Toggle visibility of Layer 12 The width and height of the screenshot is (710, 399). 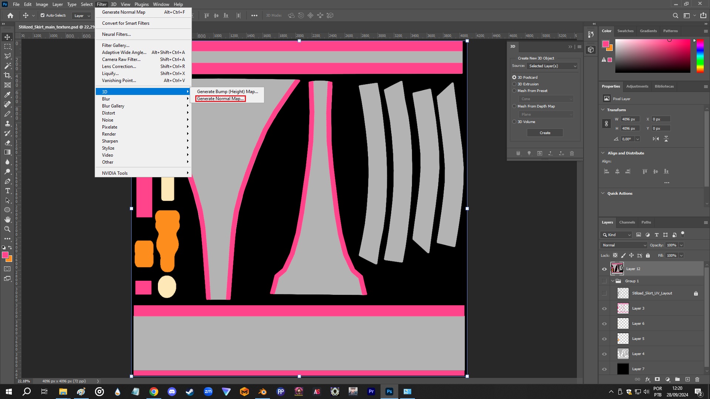click(605, 269)
